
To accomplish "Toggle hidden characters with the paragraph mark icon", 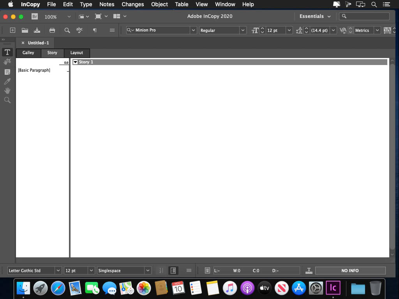I will click(94, 30).
